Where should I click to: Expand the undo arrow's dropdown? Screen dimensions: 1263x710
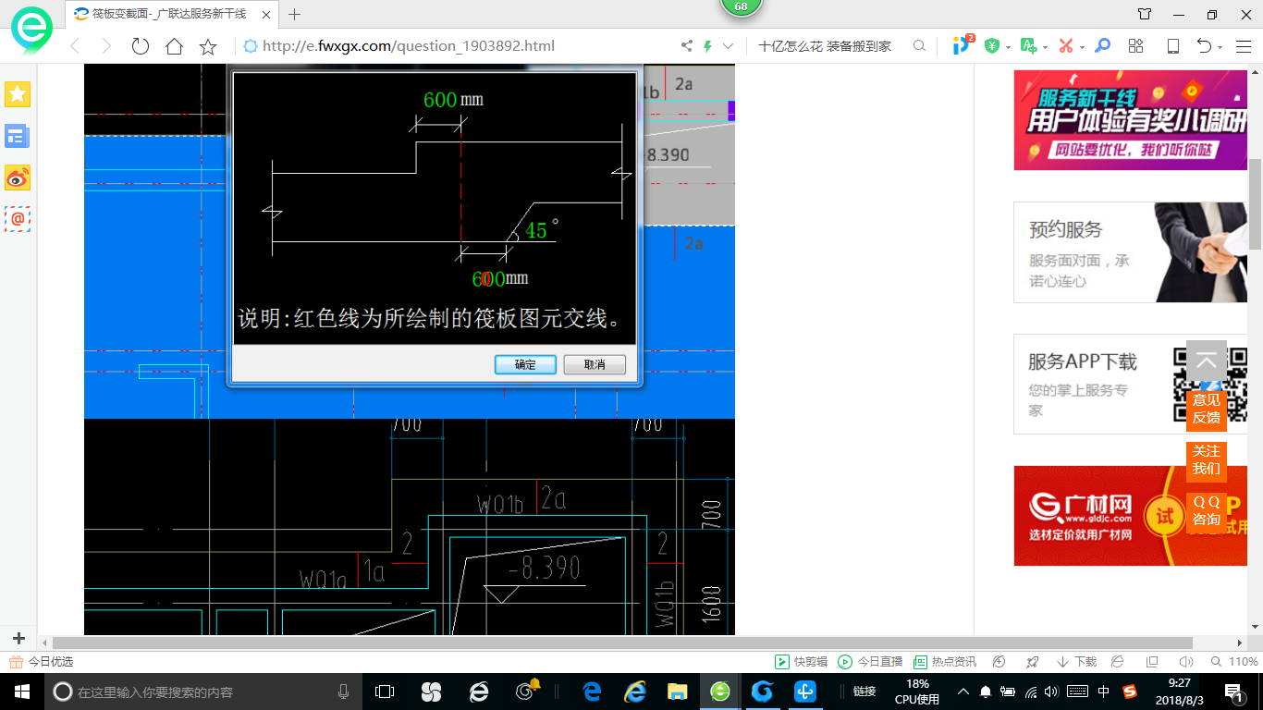tap(1220, 47)
